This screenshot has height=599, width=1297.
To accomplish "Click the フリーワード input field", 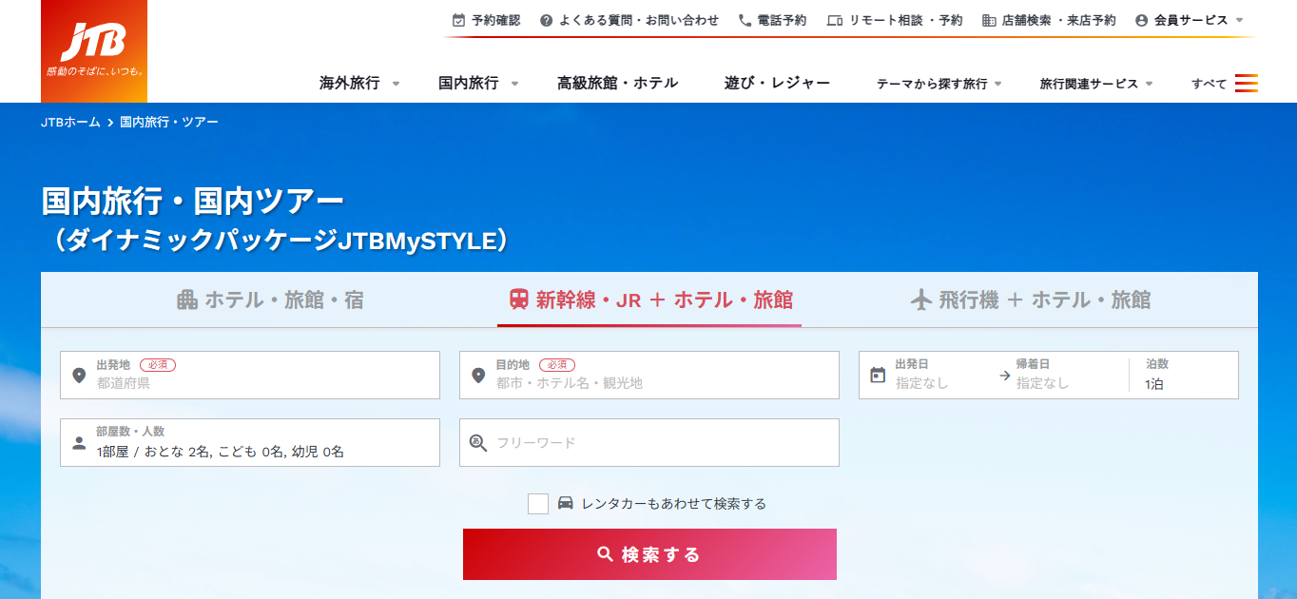I will pyautogui.click(x=649, y=442).
